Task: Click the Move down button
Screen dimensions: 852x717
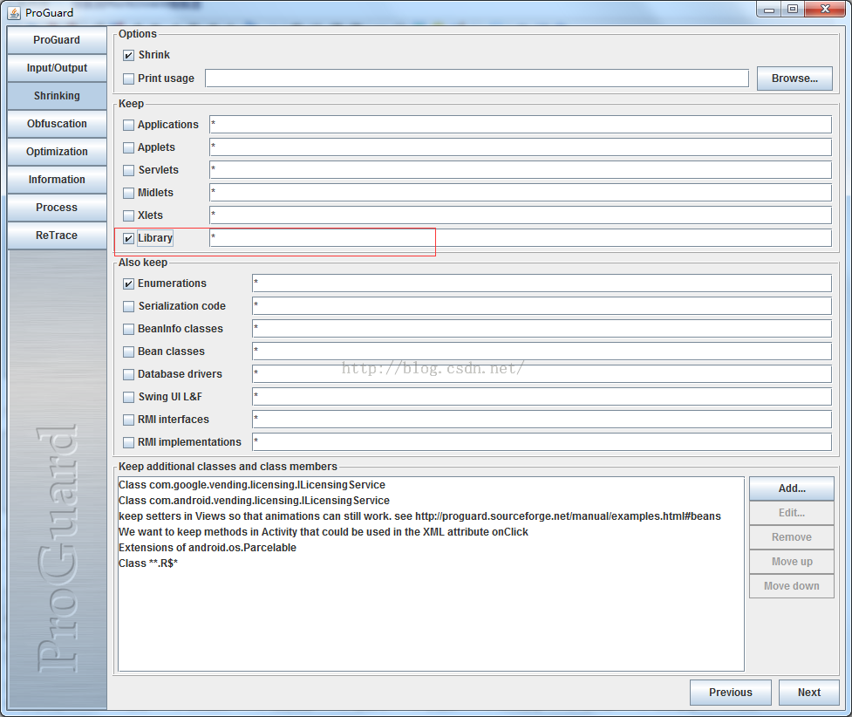Action: [792, 586]
